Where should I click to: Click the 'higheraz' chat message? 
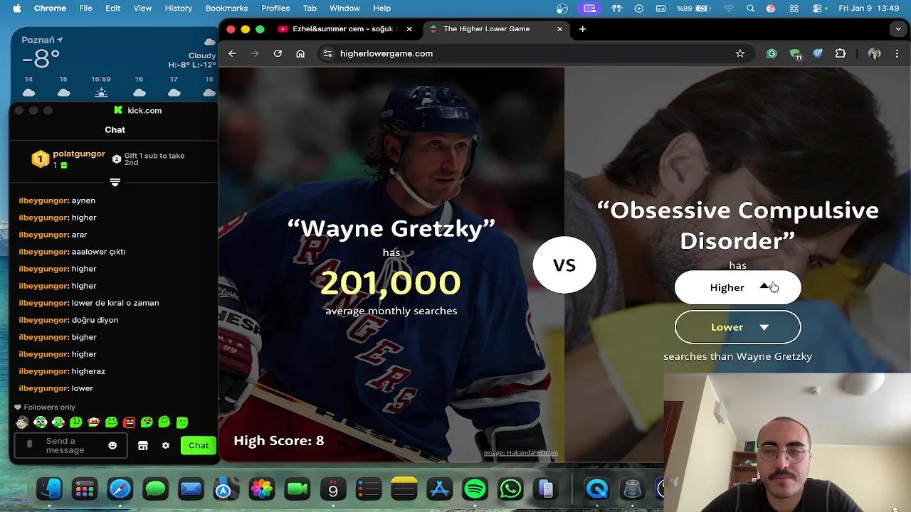pos(88,371)
